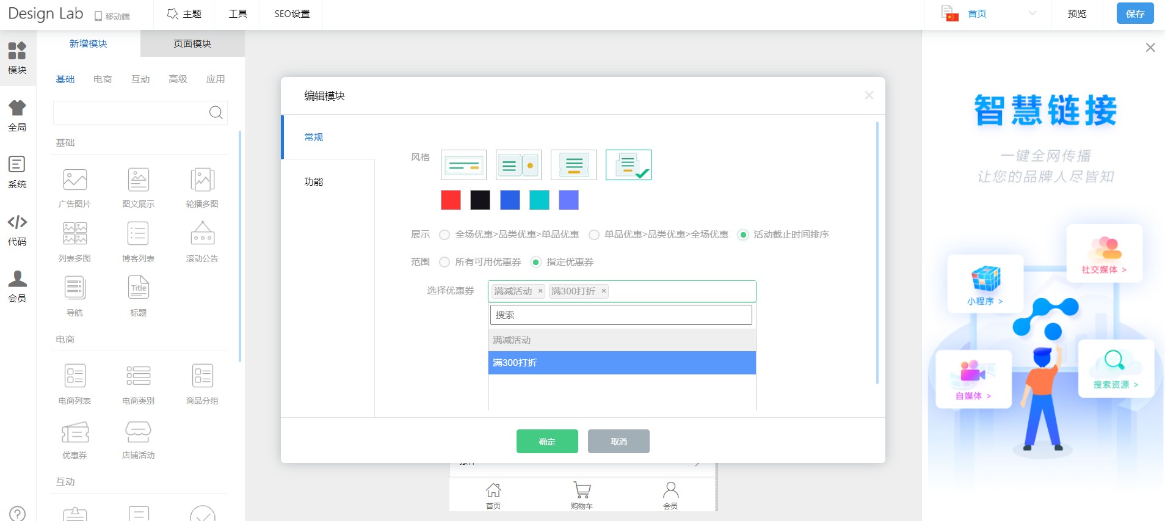1165x521 pixels.
Task: Select 满减活动 in the coupon dropdown list
Action: click(x=622, y=340)
